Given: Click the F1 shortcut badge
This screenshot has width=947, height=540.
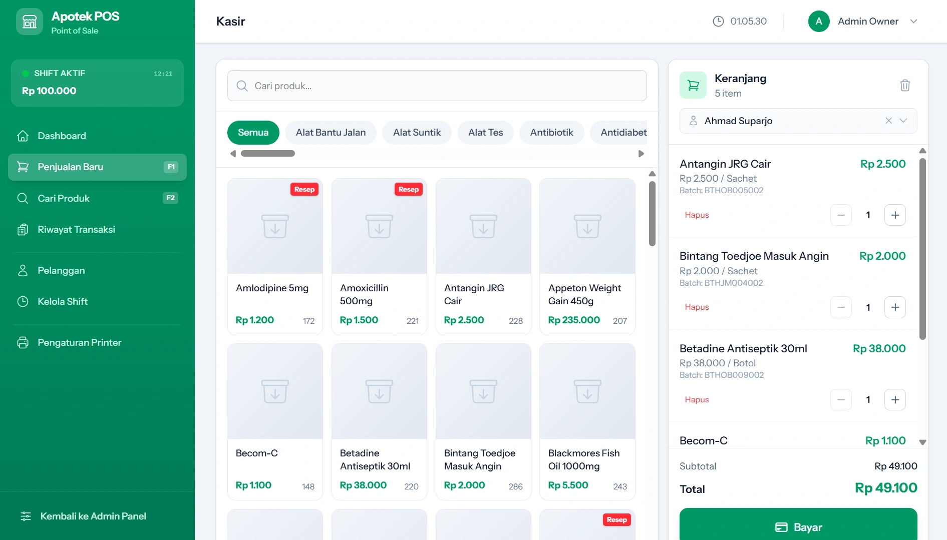Looking at the screenshot, I should click(x=171, y=167).
